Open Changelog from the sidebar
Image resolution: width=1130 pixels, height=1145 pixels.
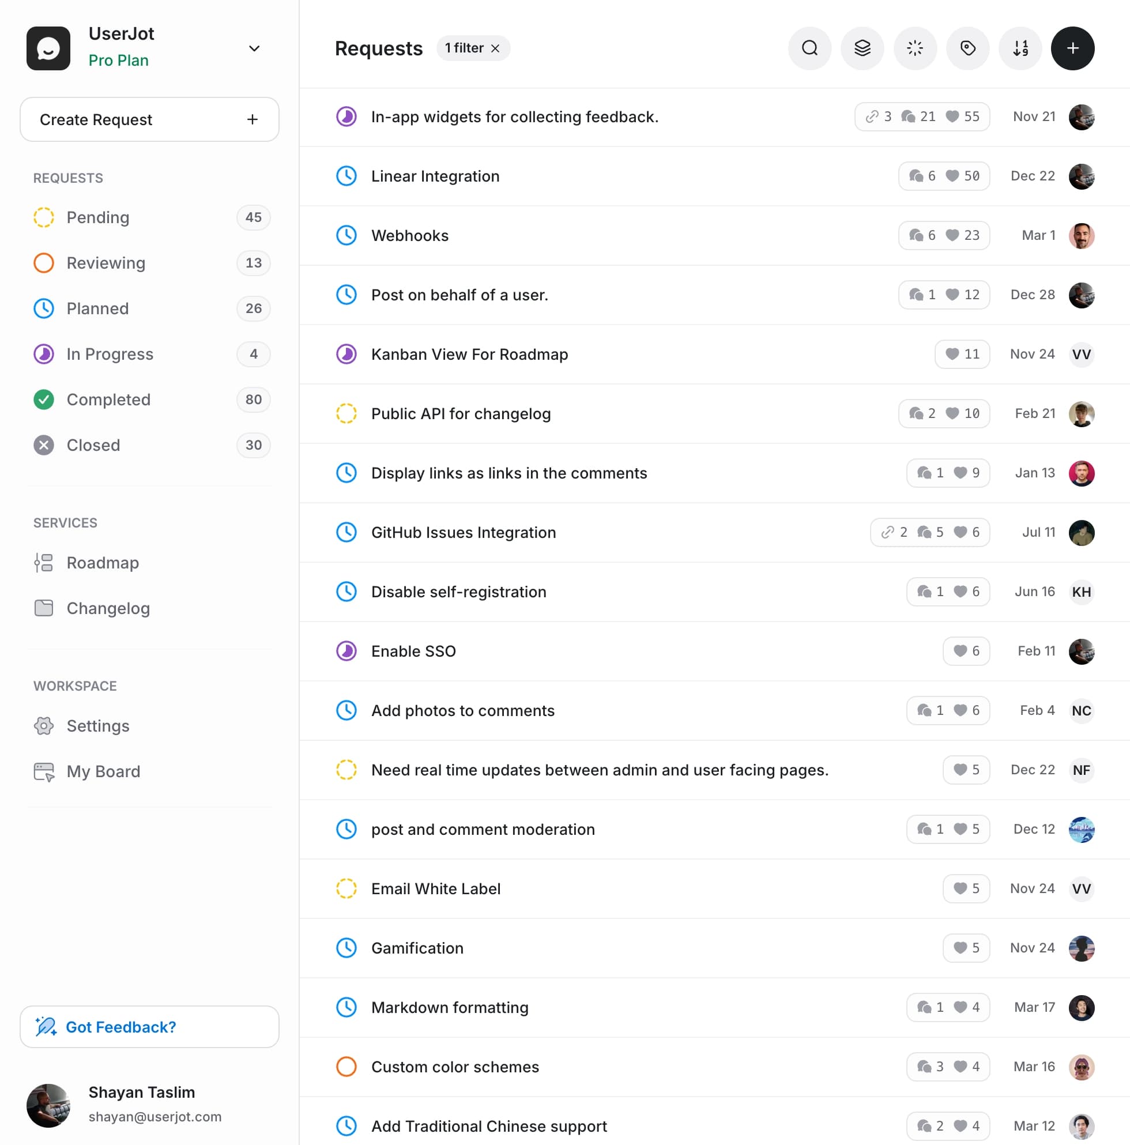pos(108,608)
